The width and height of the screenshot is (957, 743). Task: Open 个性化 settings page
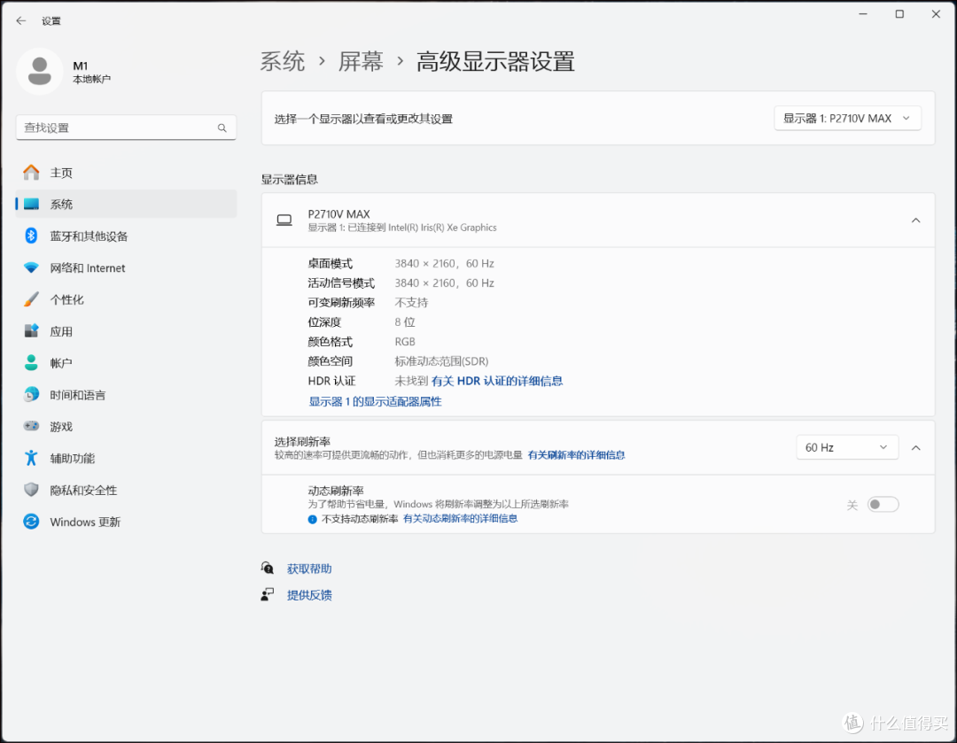(127, 299)
